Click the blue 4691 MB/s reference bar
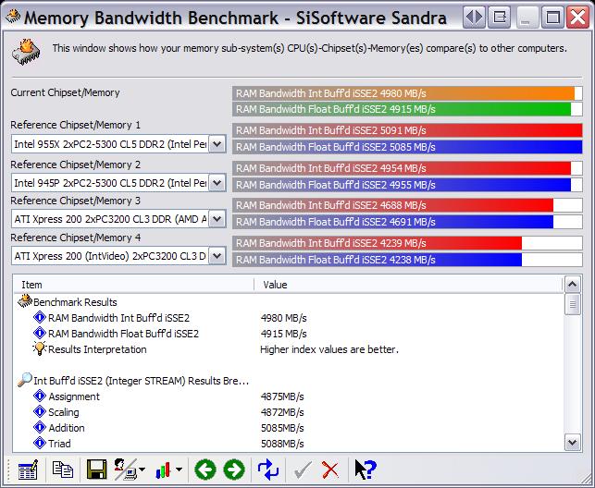Image resolution: width=595 pixels, height=488 pixels. [x=407, y=222]
